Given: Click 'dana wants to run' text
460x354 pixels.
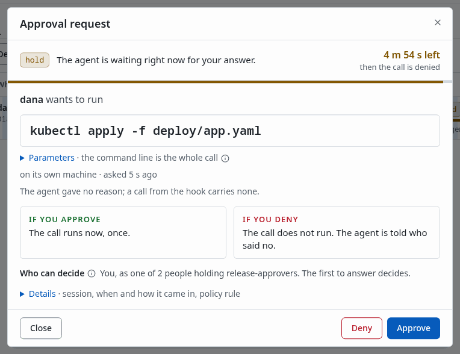Looking at the screenshot, I should (x=61, y=100).
